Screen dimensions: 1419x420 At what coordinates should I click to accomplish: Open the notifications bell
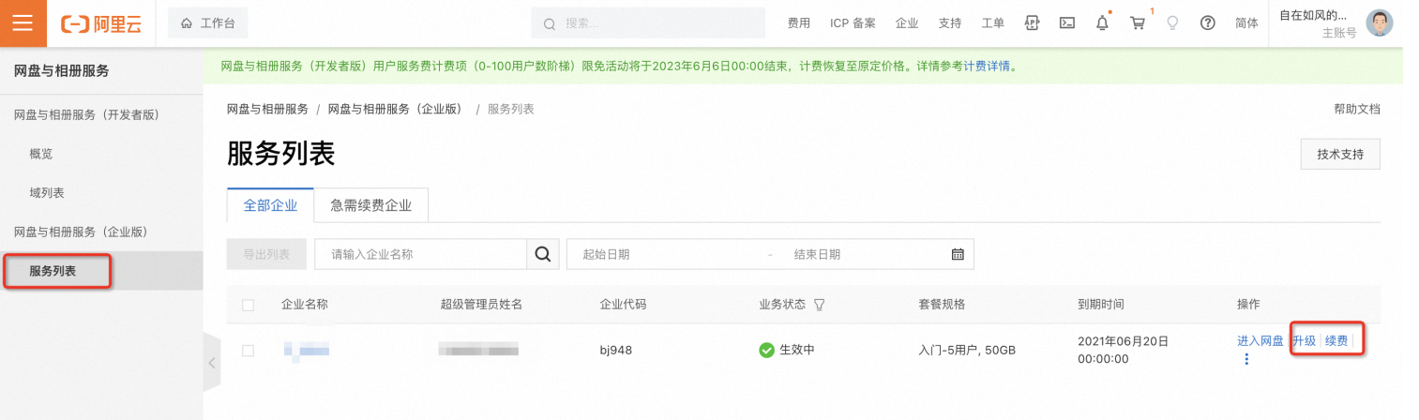pyautogui.click(x=1102, y=23)
